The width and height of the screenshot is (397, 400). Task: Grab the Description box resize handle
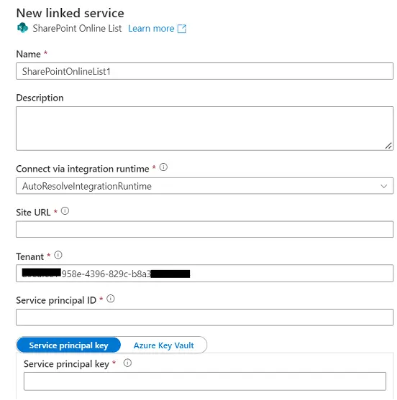pos(388,146)
